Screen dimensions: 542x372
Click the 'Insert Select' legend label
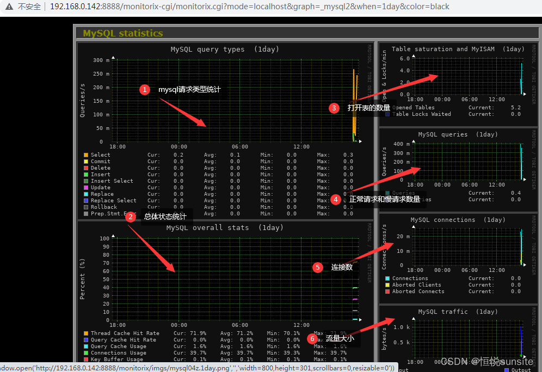point(112,181)
